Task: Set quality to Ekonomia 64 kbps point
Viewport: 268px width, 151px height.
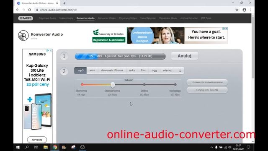Action: pyautogui.click(x=82, y=85)
